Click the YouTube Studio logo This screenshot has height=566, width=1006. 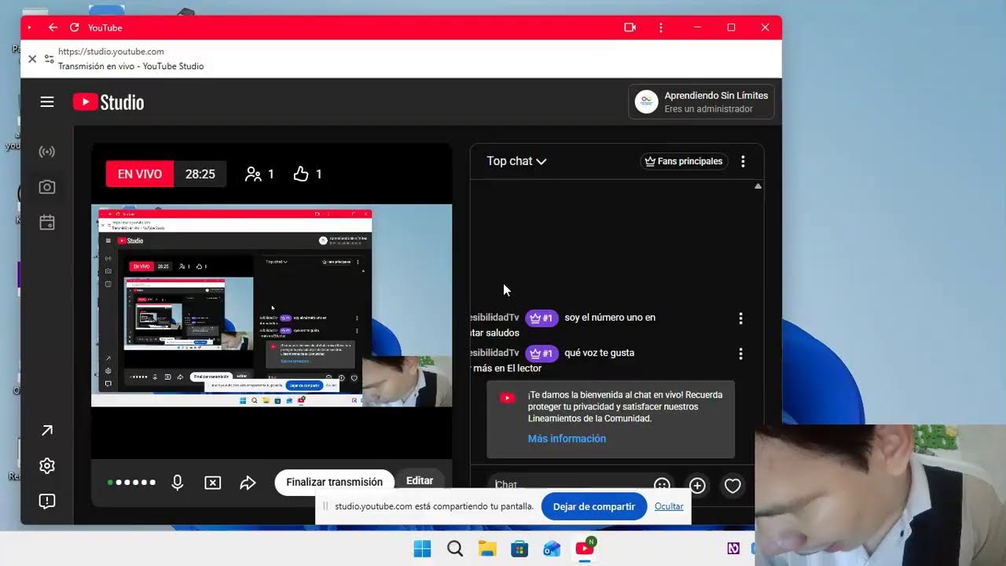coord(108,102)
